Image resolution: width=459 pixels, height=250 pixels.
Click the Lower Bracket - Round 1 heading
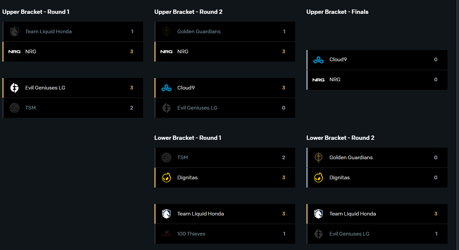click(188, 138)
